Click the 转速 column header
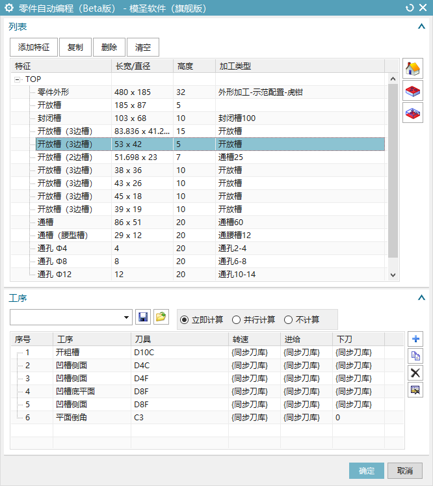Screen dimensions: 433x486 pos(255,339)
